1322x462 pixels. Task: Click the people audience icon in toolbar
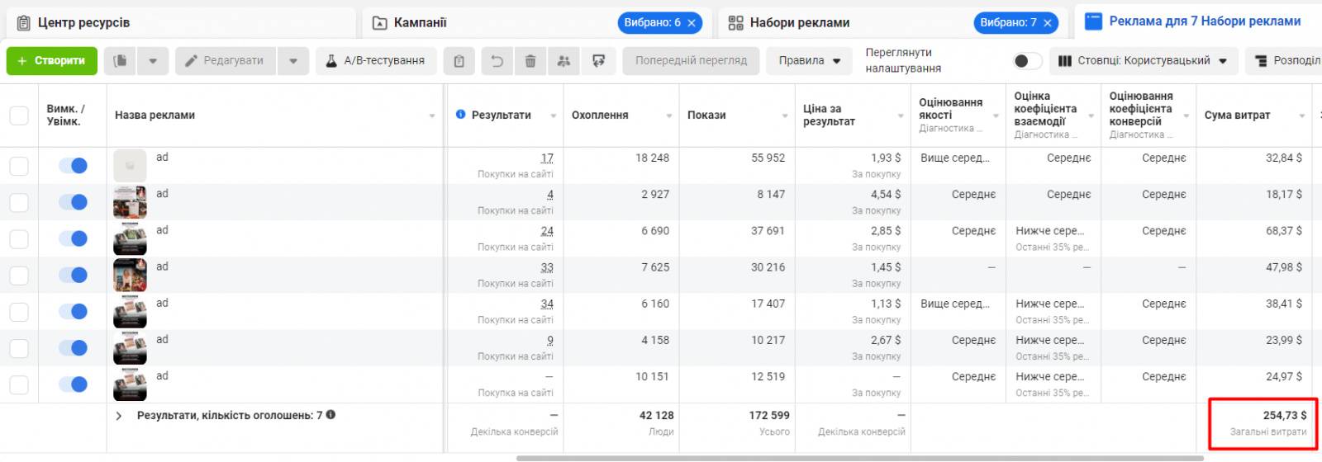[564, 61]
